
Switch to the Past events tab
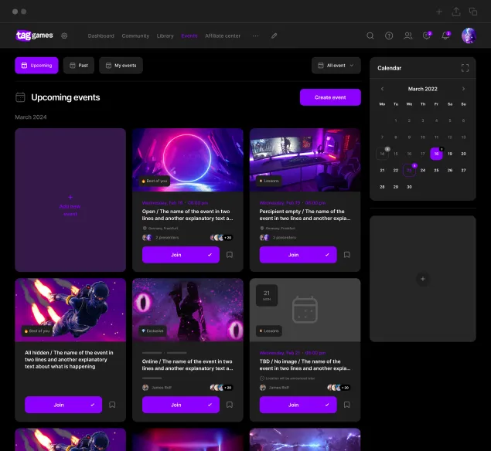click(x=78, y=66)
